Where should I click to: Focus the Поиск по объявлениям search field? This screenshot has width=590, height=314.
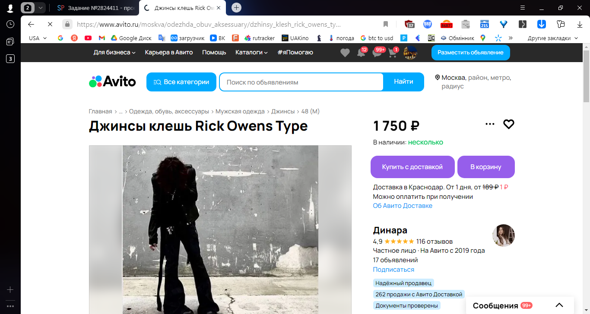click(x=301, y=82)
